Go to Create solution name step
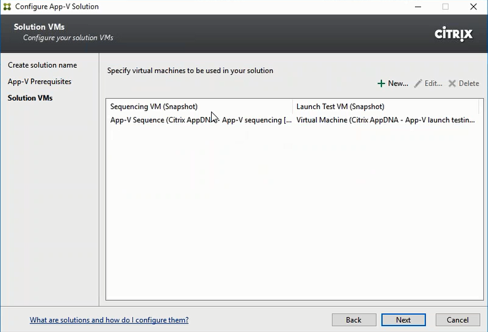This screenshot has width=488, height=332. [42, 65]
